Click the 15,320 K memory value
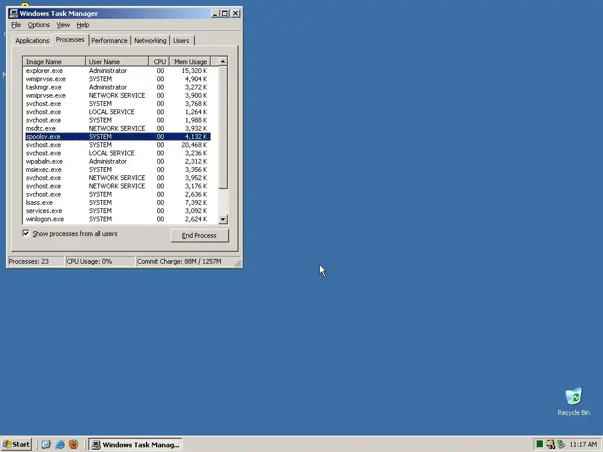Image resolution: width=603 pixels, height=452 pixels. click(x=194, y=71)
